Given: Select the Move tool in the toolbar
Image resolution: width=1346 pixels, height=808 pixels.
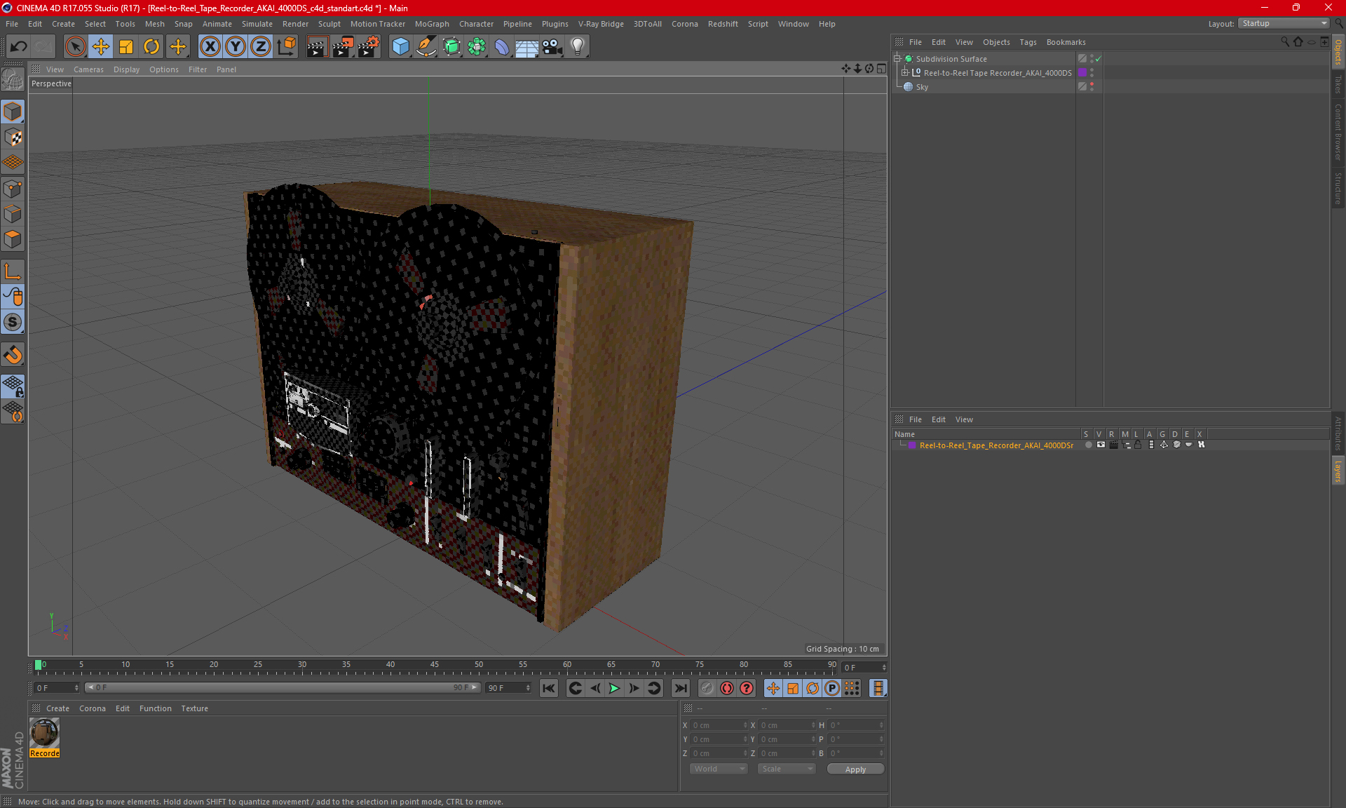Looking at the screenshot, I should (x=101, y=46).
